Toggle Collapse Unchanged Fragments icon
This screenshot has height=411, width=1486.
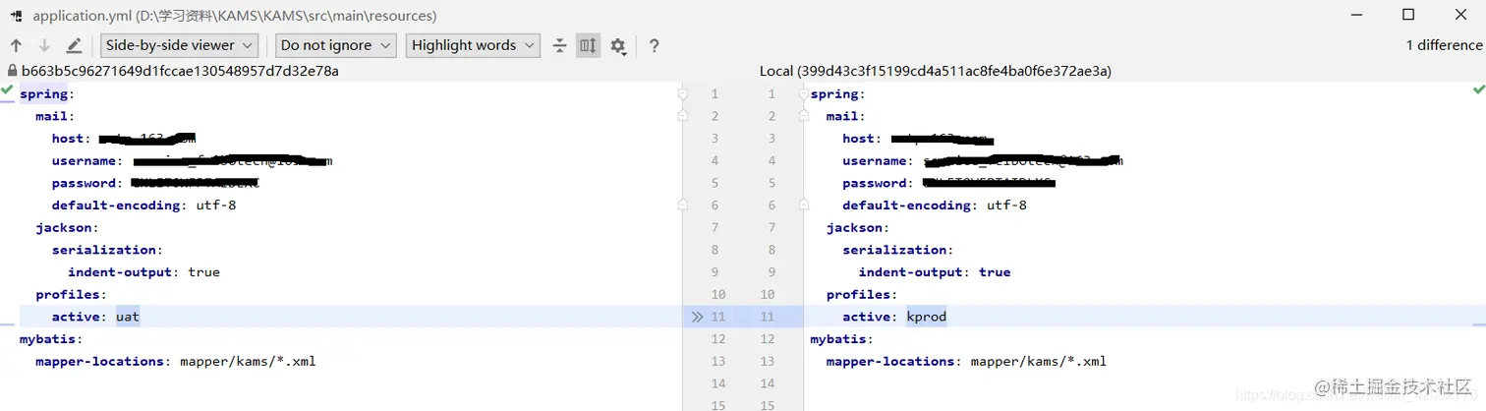(x=559, y=45)
